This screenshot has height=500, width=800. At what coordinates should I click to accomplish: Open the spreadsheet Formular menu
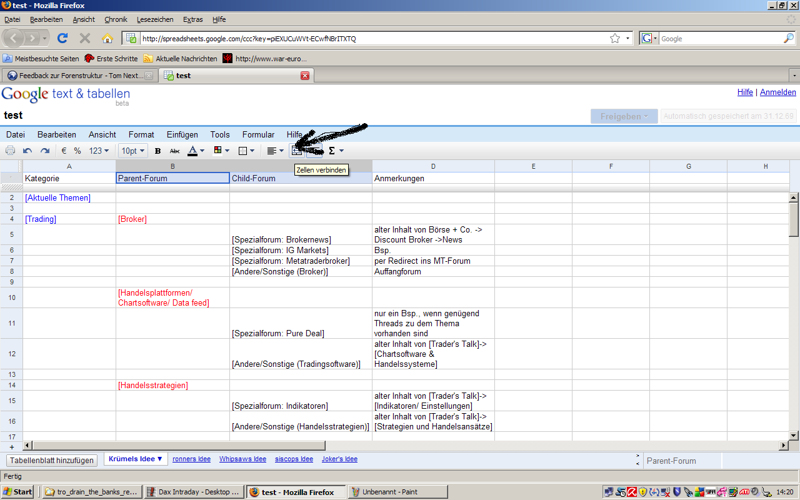pyautogui.click(x=258, y=134)
